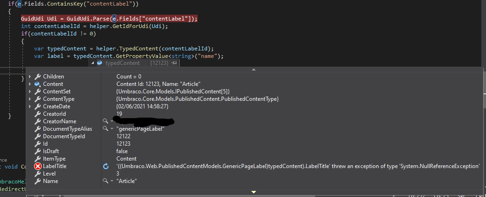
Task: Expand the ContentType property node
Action: pos(30,99)
